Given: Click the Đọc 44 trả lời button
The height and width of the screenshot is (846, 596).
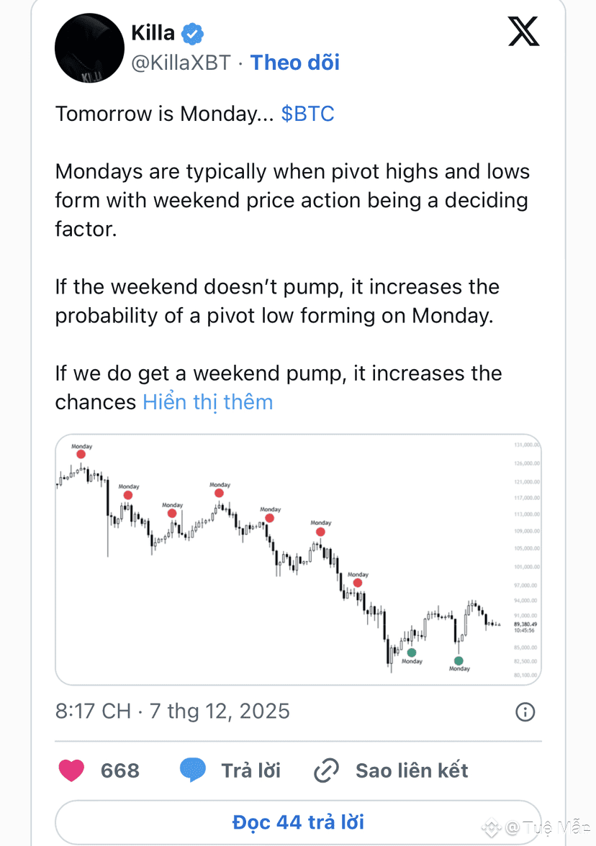Looking at the screenshot, I should (x=298, y=822).
